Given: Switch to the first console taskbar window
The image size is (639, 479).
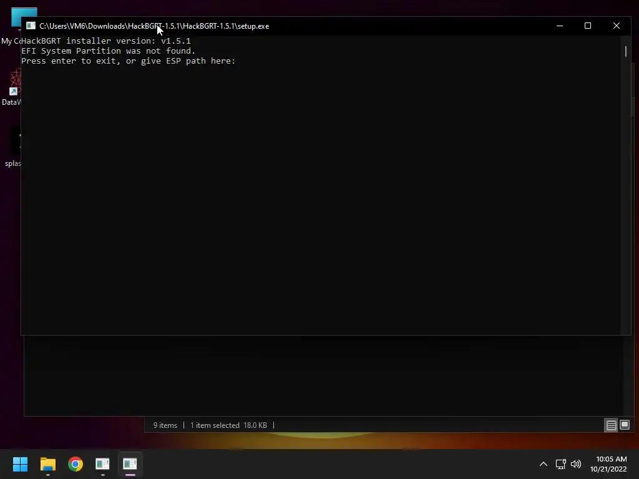Looking at the screenshot, I should (102, 464).
